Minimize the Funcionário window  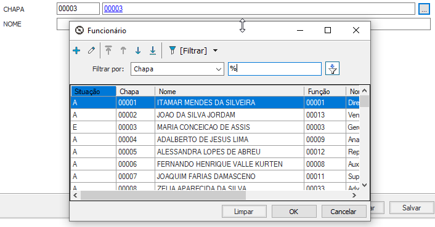click(300, 30)
